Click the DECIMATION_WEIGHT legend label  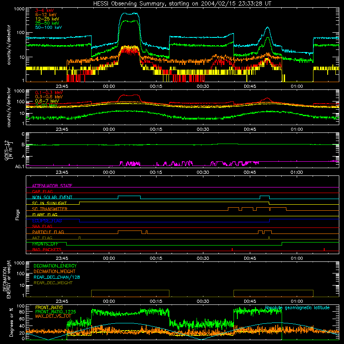tap(55, 271)
